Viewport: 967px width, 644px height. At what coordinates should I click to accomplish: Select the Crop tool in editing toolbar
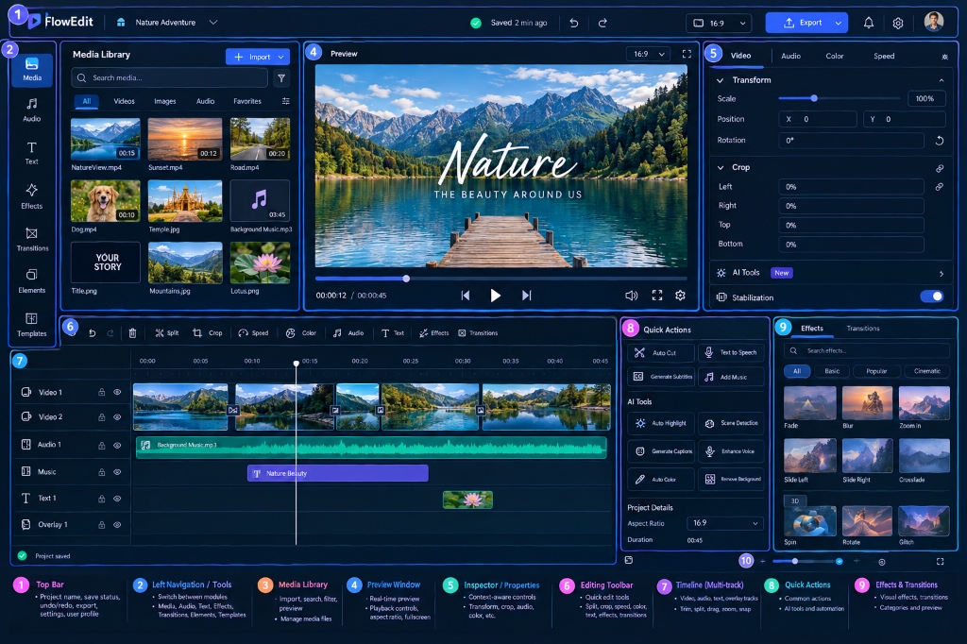[x=207, y=333]
